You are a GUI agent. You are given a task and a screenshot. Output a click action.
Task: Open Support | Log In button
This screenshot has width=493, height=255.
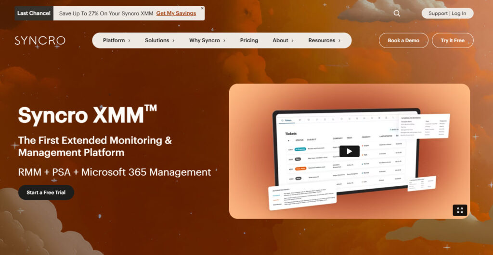pyautogui.click(x=447, y=13)
